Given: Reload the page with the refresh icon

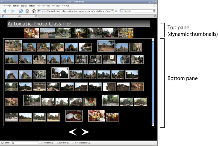Looking at the screenshot, I should 21,11.
